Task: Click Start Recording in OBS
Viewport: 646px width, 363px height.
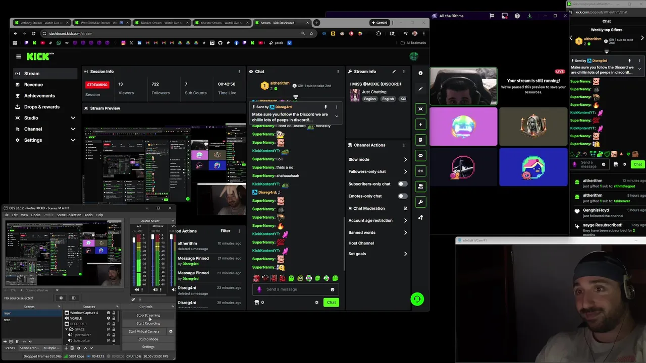Action: click(x=148, y=323)
